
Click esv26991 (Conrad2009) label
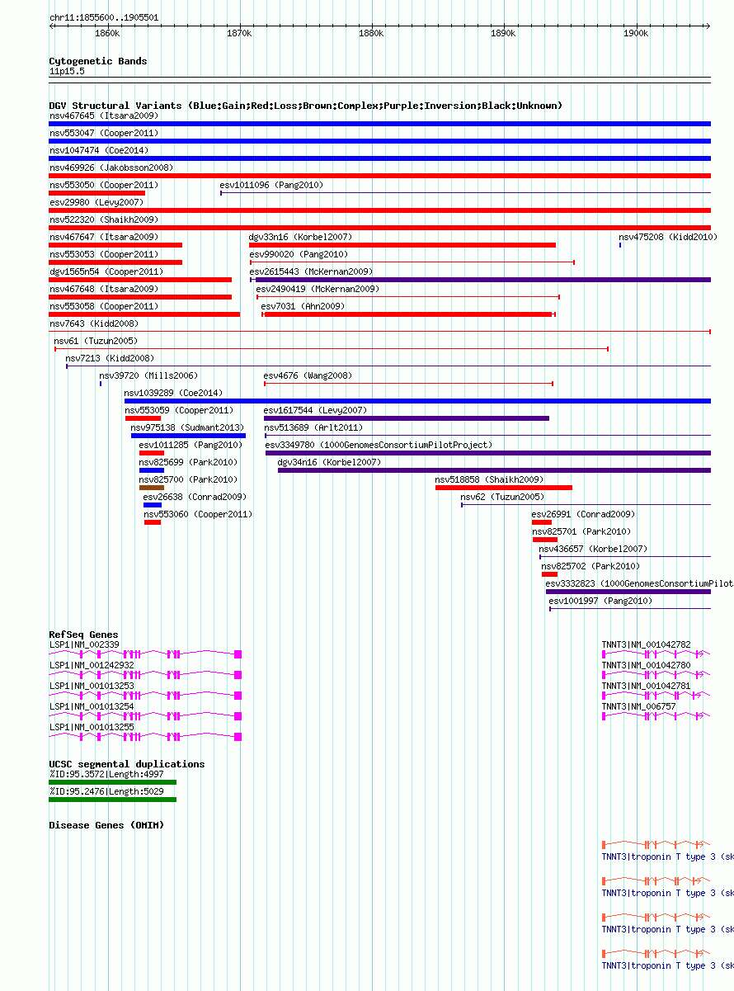tap(583, 514)
